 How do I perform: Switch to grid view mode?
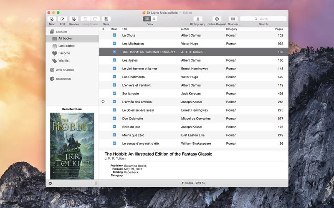154,19
